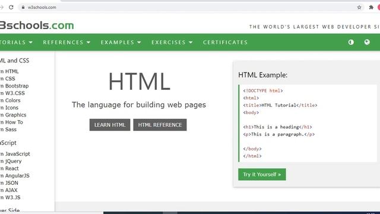Open Learn JavaScript in the sidebar
380x214 pixels.
click(15, 154)
